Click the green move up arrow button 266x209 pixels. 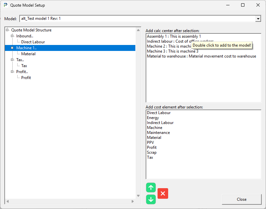(x=151, y=188)
